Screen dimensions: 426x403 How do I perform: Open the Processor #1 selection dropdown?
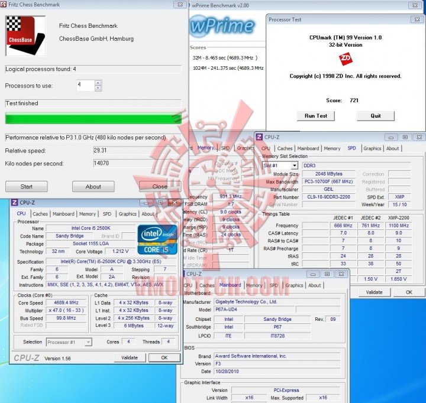pos(88,342)
